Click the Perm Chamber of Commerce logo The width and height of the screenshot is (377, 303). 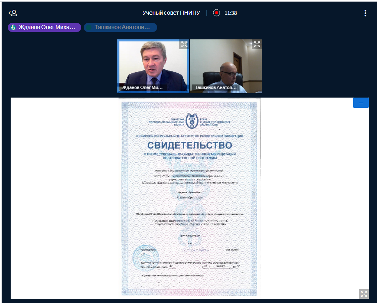click(192, 121)
